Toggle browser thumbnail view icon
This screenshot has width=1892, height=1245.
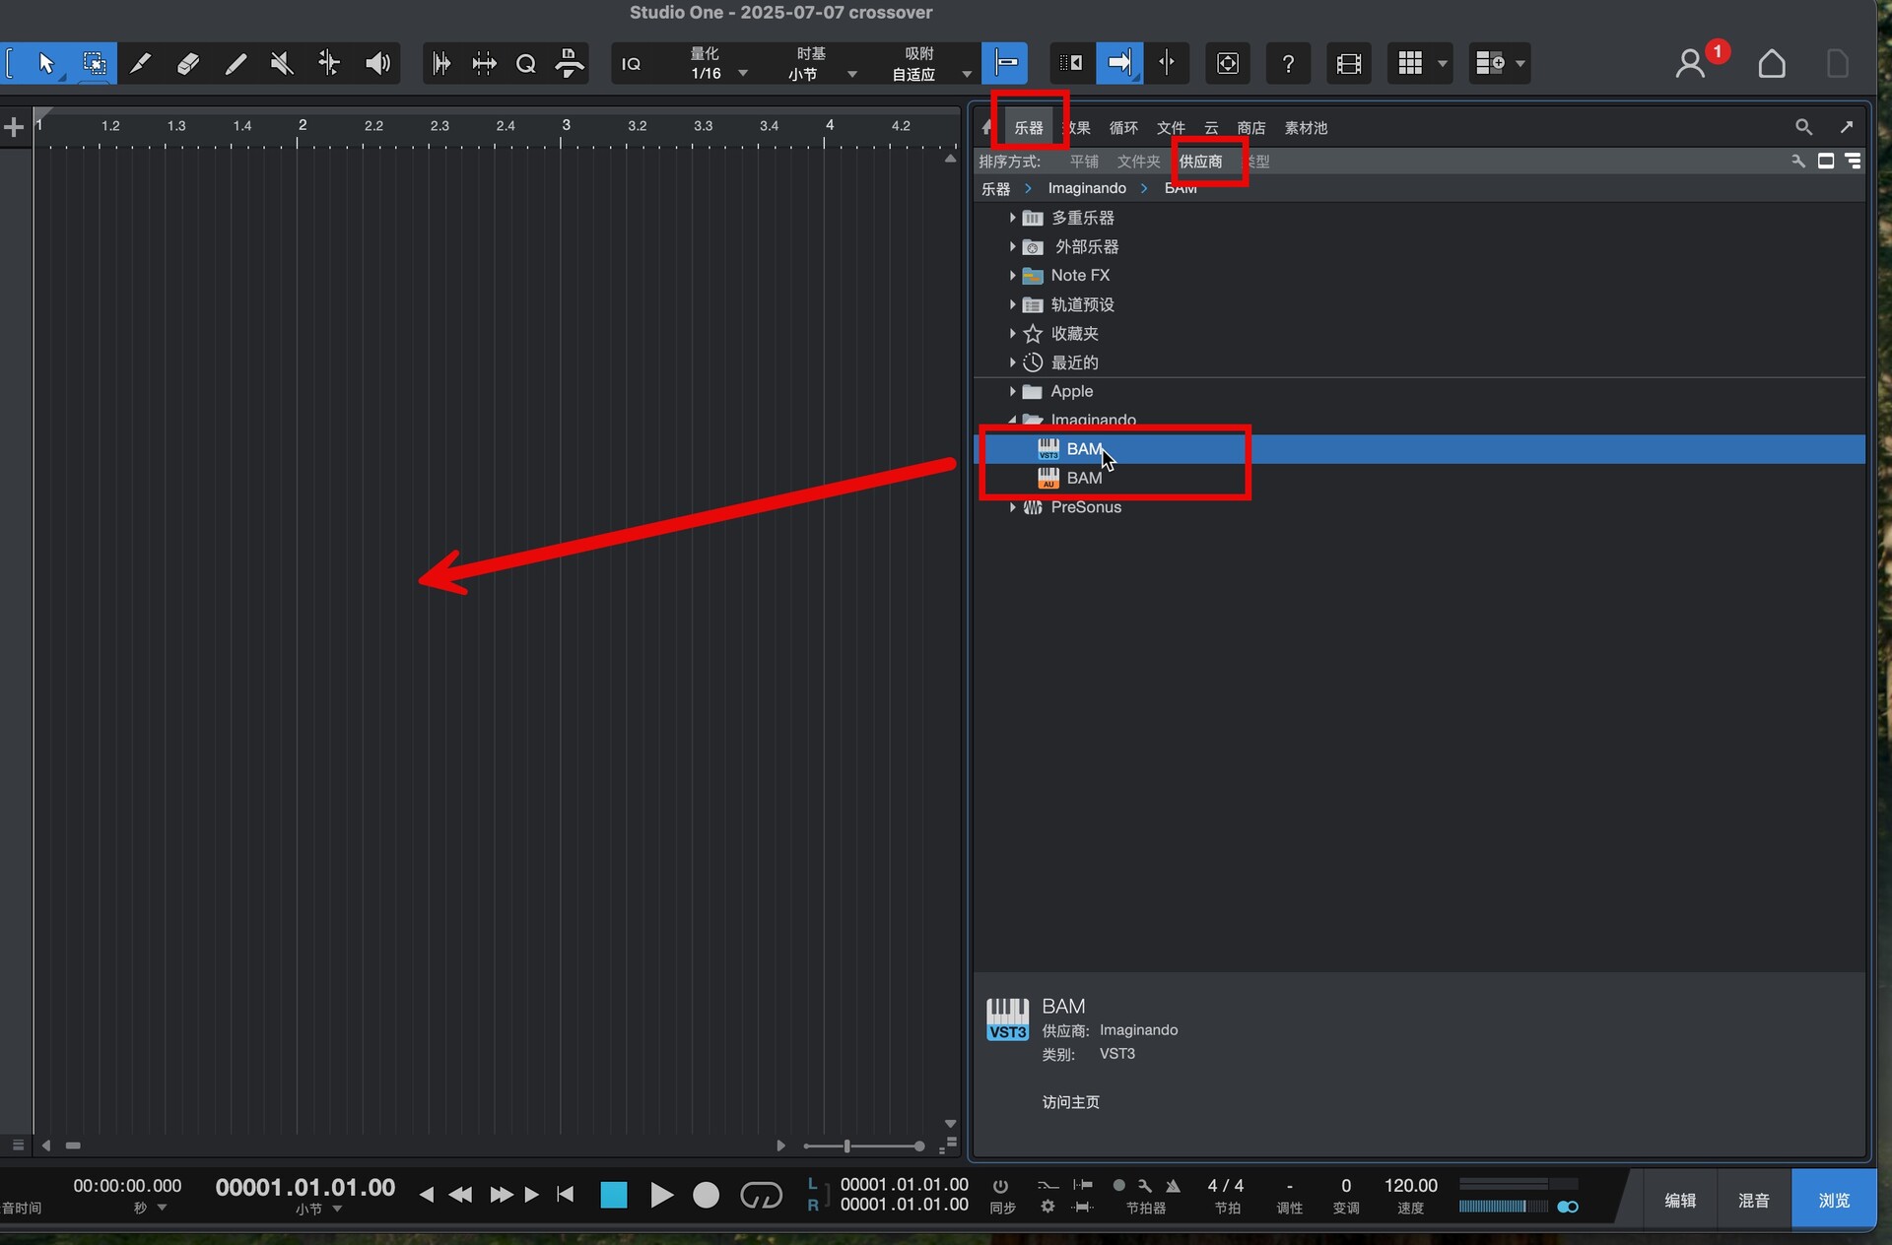pyautogui.click(x=1826, y=162)
